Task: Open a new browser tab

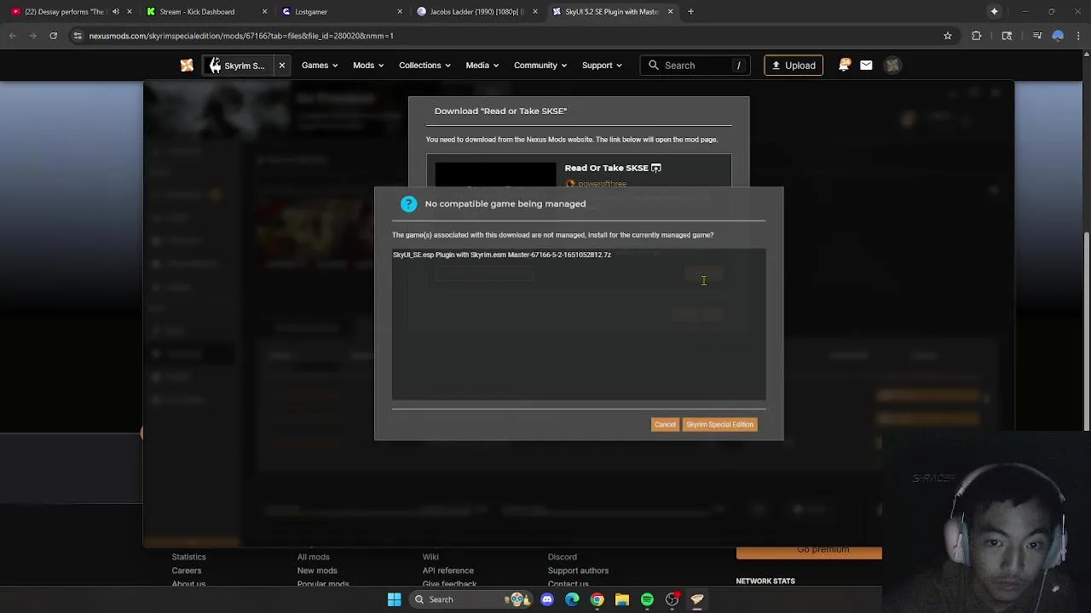Action: [x=691, y=12]
